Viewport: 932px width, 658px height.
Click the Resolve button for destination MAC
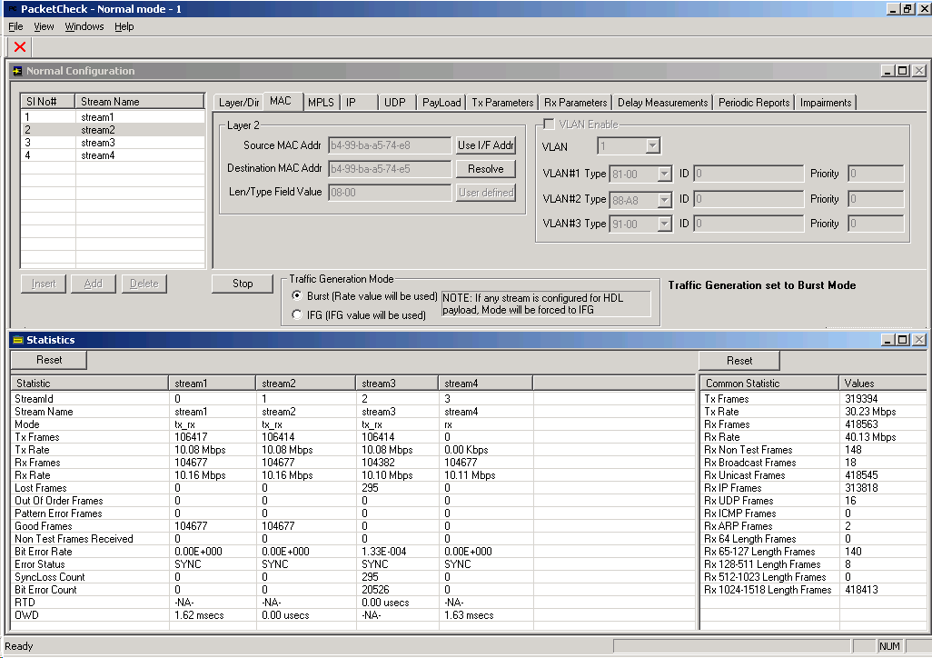(484, 168)
